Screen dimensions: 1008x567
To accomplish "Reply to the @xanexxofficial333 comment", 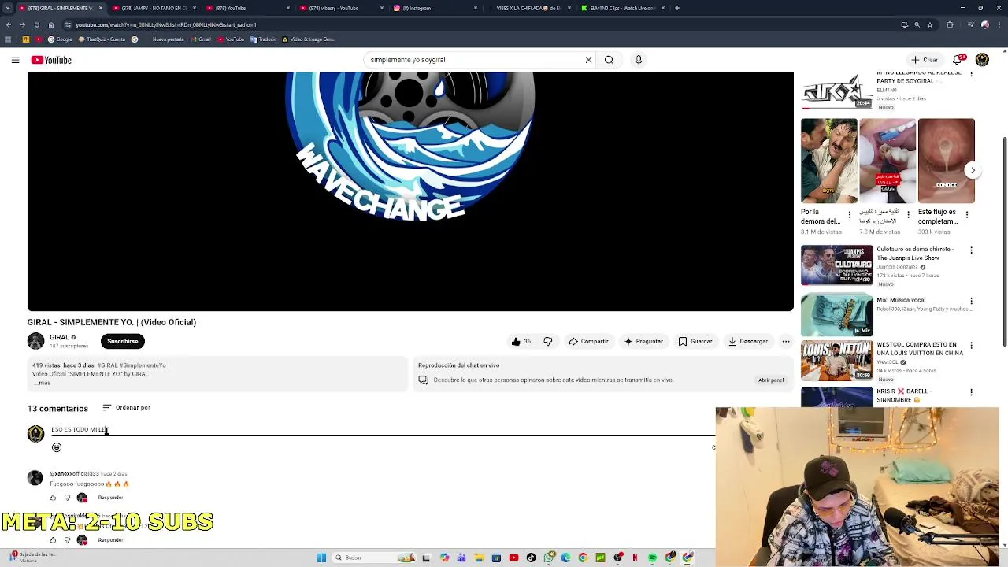I will pyautogui.click(x=110, y=498).
